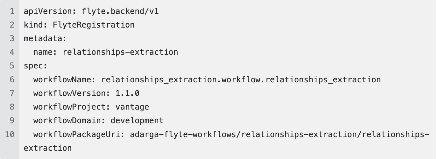Viewport: 438px width, 159px height.
Task: Click line number 3 beside metadata
Action: point(12,38)
